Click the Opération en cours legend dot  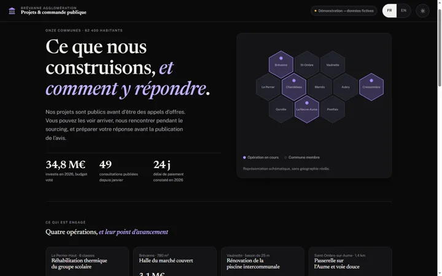(x=244, y=158)
